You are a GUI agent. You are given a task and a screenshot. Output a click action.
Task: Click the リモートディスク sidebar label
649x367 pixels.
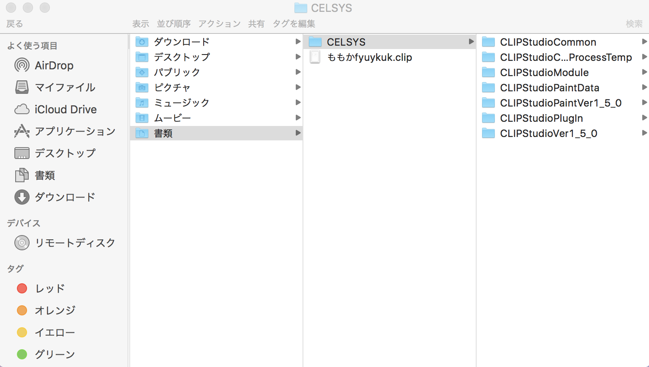tap(75, 243)
